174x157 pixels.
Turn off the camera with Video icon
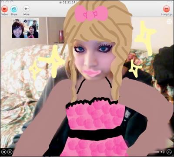point(5,9)
